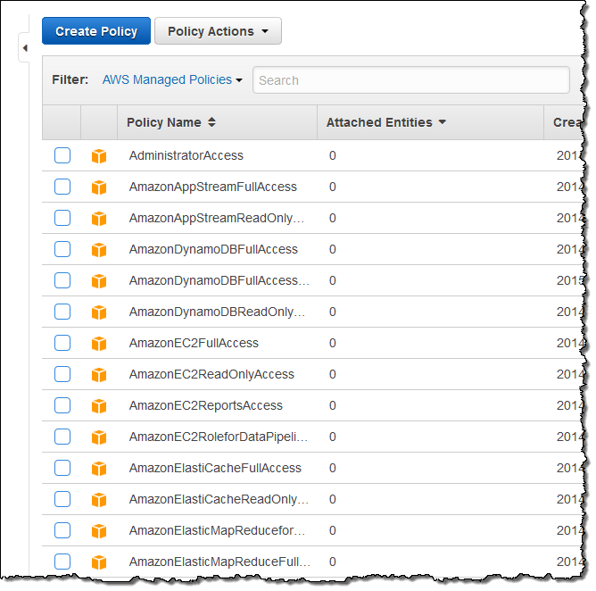596x591 pixels.
Task: Sort by Attached Entities column
Action: 385,122
